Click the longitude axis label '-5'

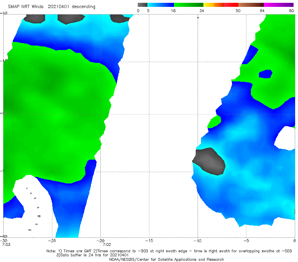point(246,241)
